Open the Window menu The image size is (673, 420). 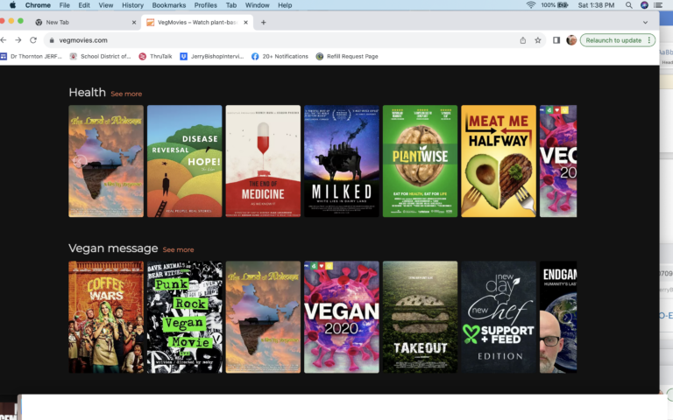(257, 5)
